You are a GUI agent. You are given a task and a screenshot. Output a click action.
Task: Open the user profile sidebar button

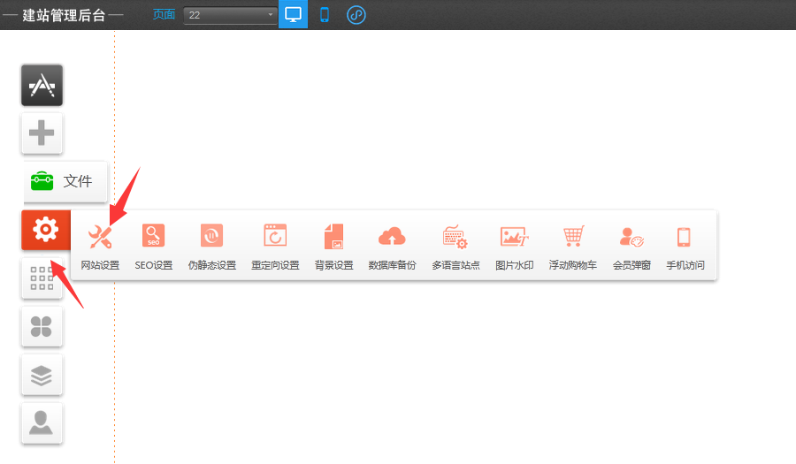[x=42, y=422]
